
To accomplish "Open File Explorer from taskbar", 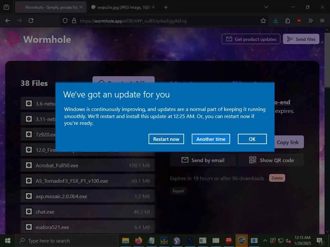I will point(126,241).
